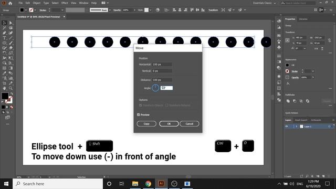Click the Unite pathfinder icon

[x=288, y=101]
